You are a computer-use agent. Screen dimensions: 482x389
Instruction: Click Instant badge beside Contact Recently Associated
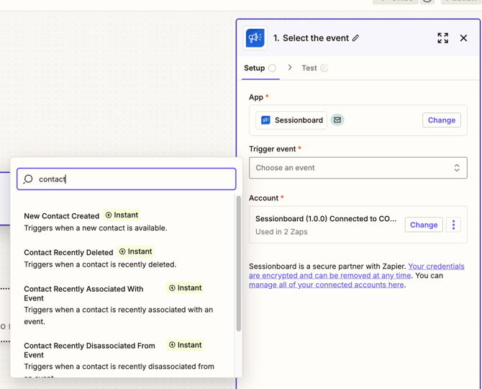[x=185, y=287]
